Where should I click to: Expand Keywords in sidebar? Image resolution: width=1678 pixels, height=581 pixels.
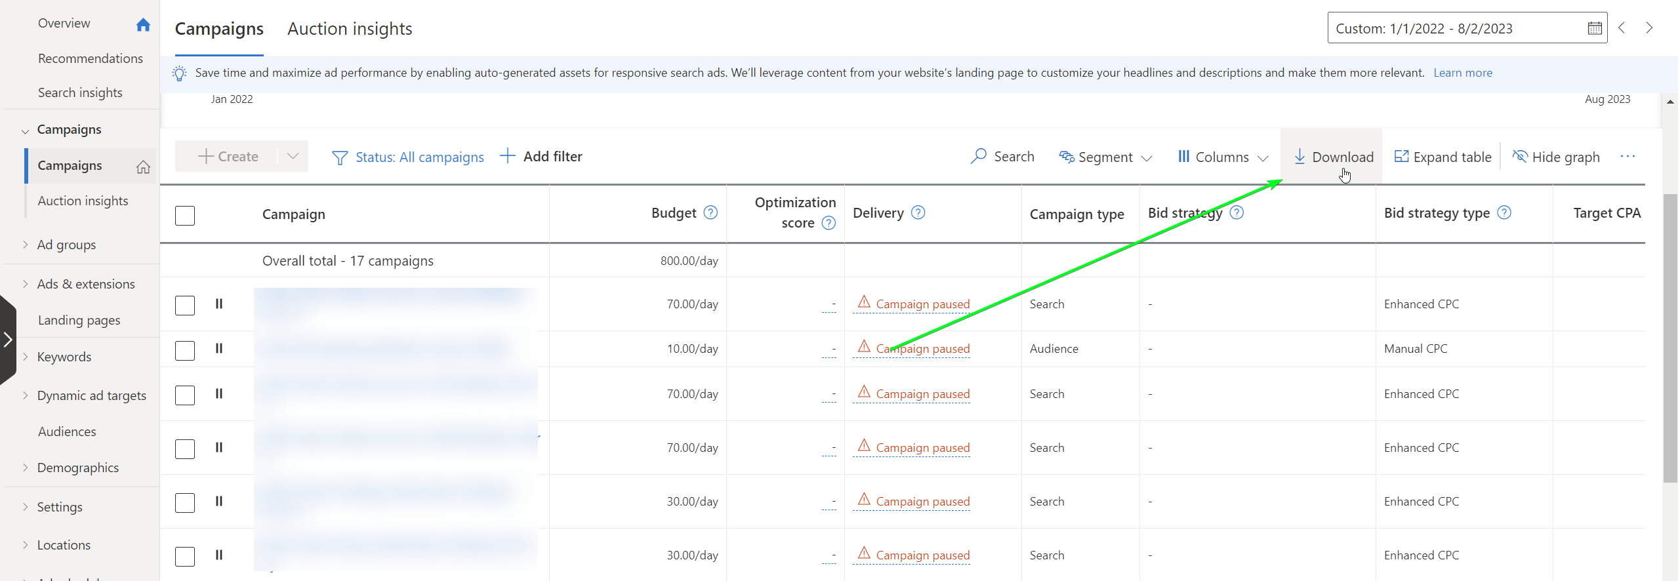[x=26, y=357]
